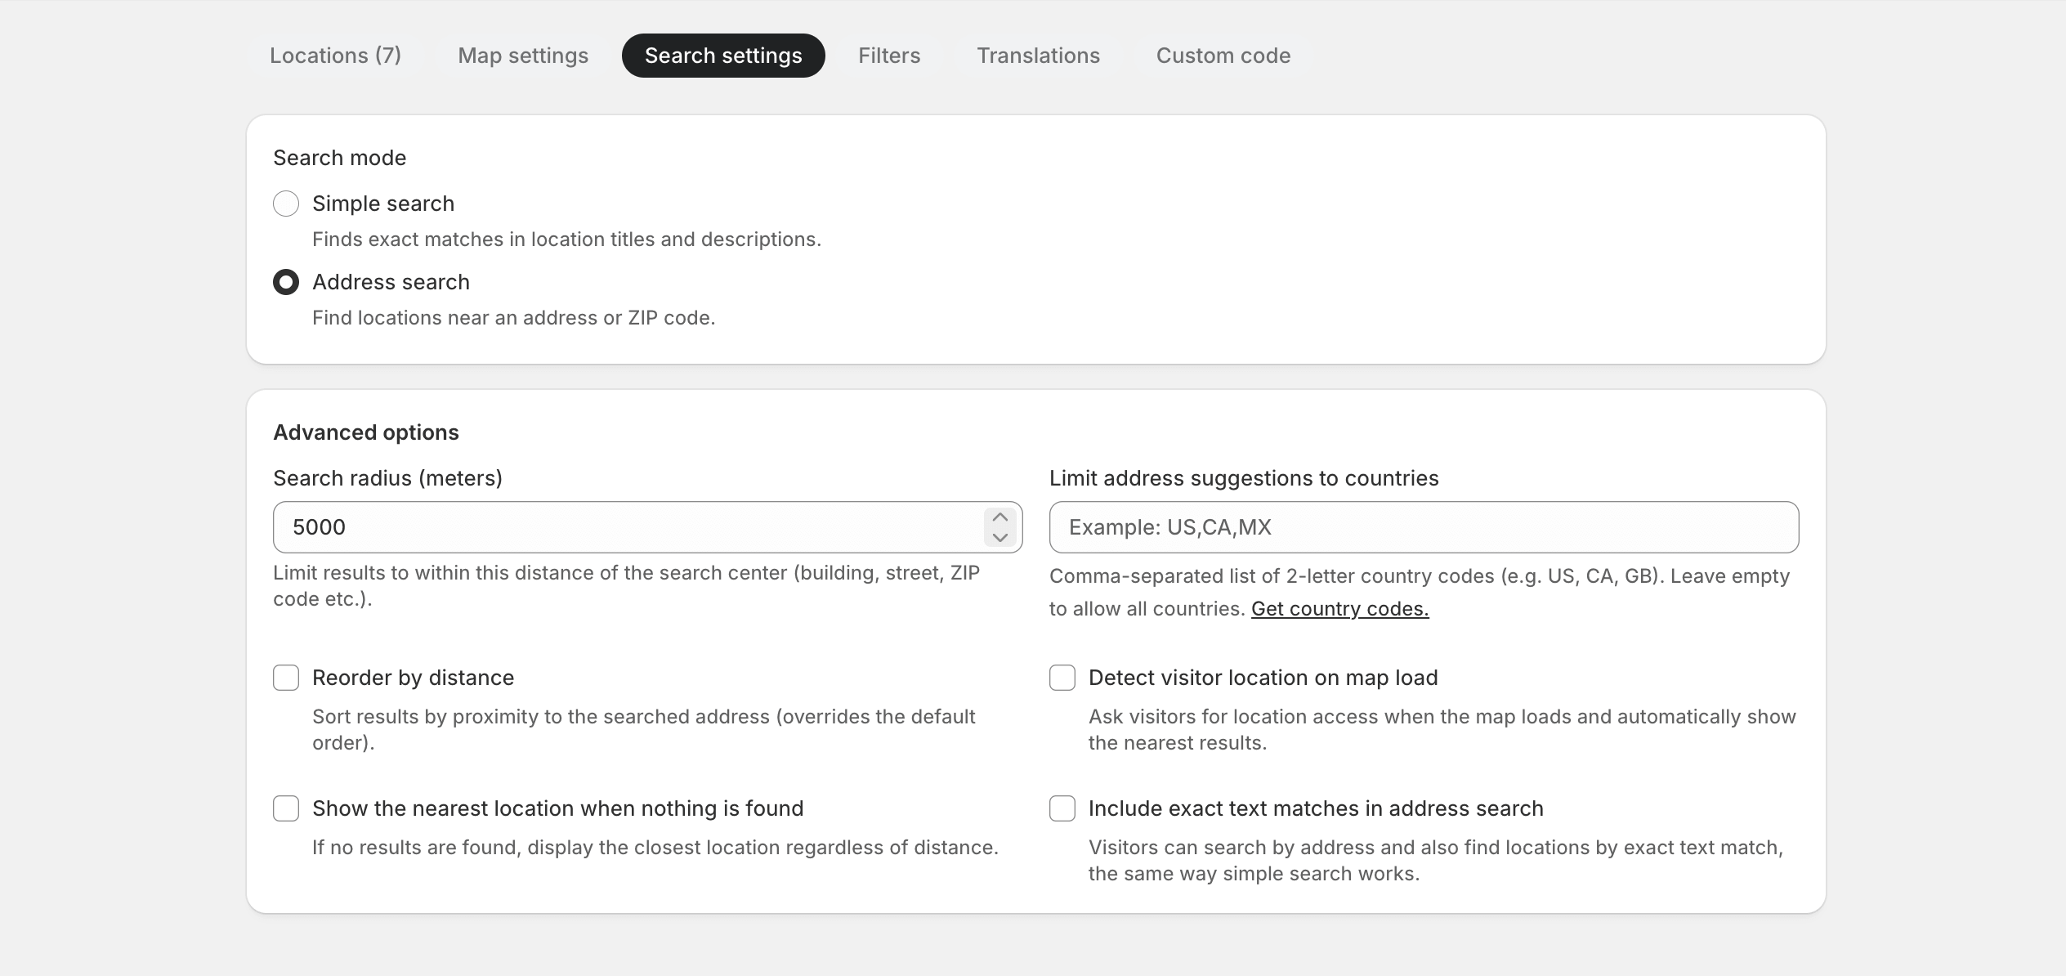
Task: Click the Advanced options heading
Action: click(366, 432)
